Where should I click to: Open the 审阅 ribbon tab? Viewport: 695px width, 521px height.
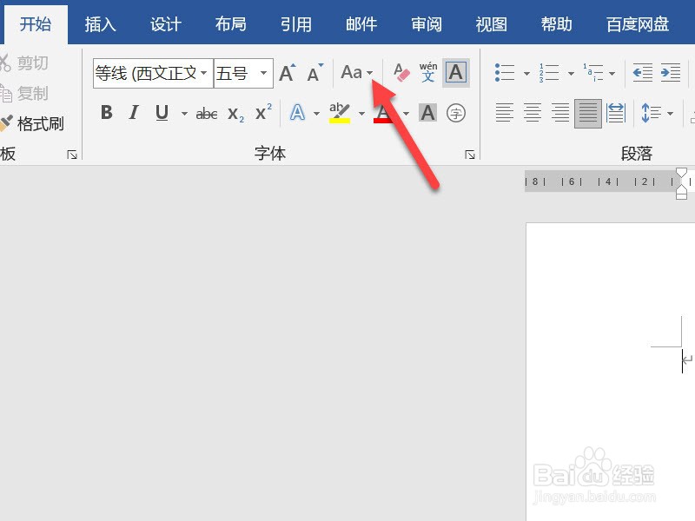(427, 24)
